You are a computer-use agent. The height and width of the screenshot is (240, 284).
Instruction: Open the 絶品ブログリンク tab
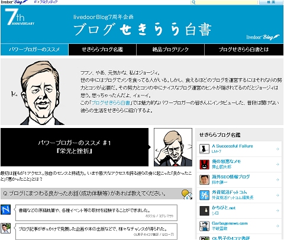(x=170, y=49)
